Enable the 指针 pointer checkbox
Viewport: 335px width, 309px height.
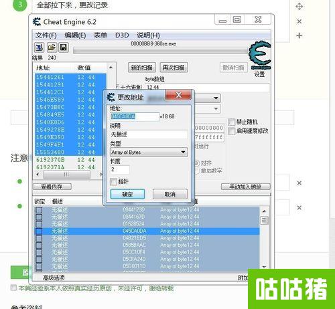click(113, 181)
